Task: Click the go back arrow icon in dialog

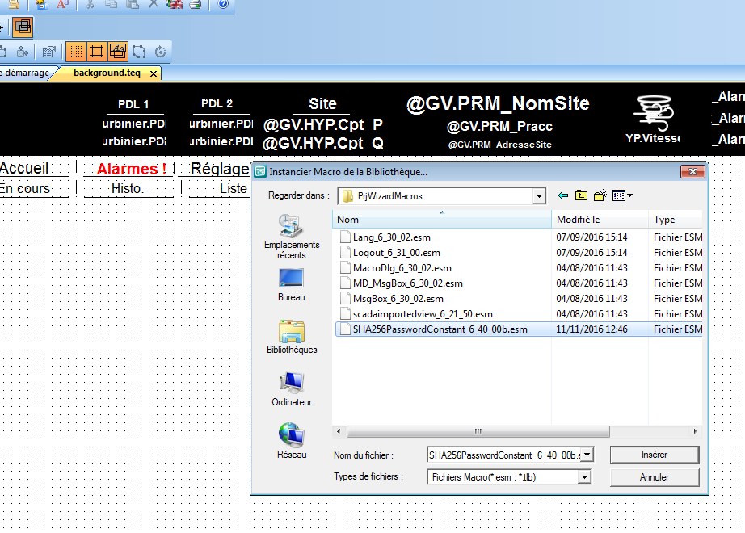Action: (x=563, y=195)
